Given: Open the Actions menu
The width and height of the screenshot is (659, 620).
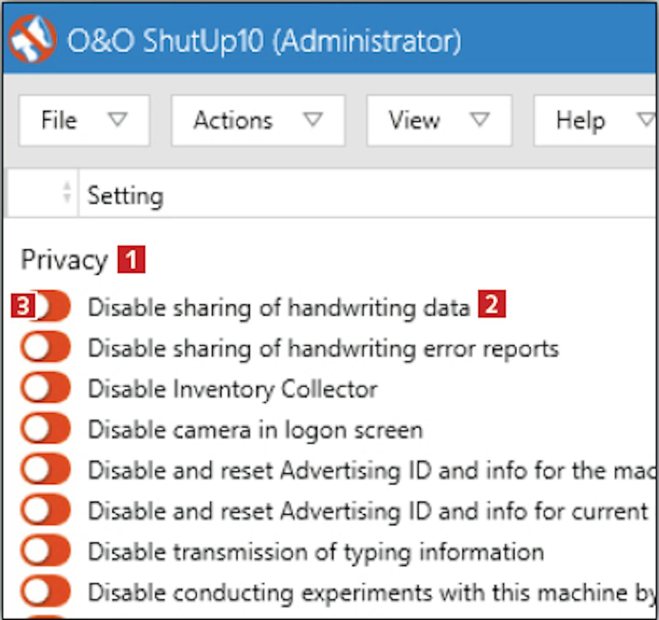Looking at the screenshot, I should [x=233, y=120].
